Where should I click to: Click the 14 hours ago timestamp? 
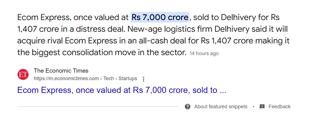(x=204, y=53)
